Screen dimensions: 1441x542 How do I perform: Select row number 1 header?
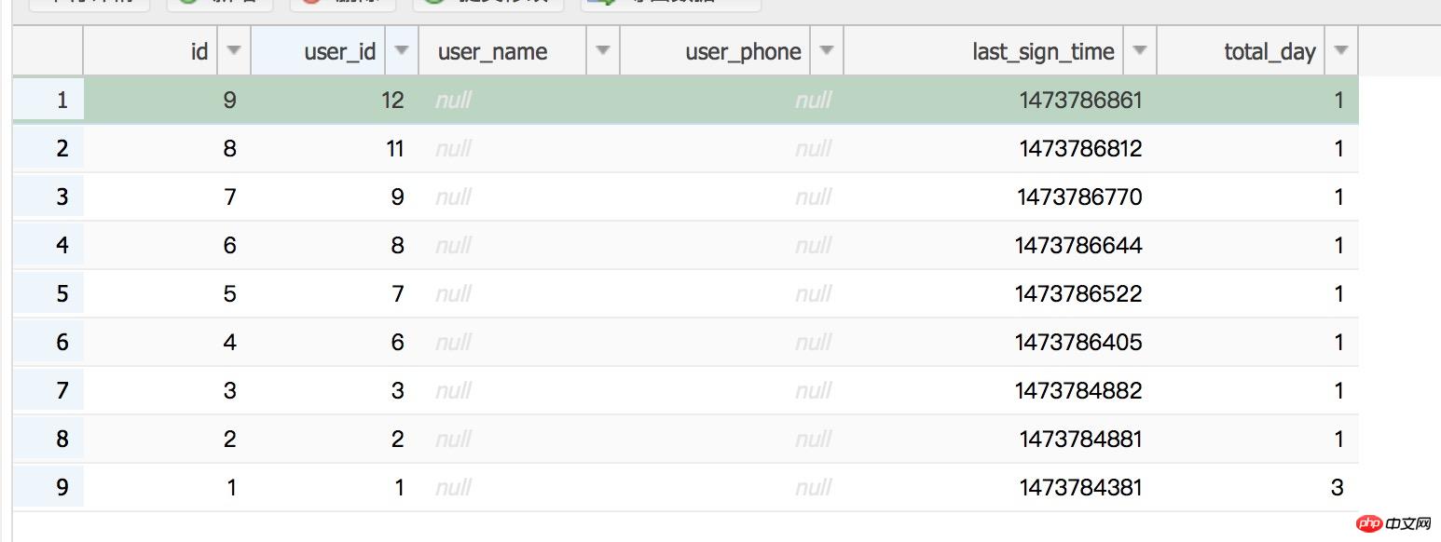(x=48, y=100)
